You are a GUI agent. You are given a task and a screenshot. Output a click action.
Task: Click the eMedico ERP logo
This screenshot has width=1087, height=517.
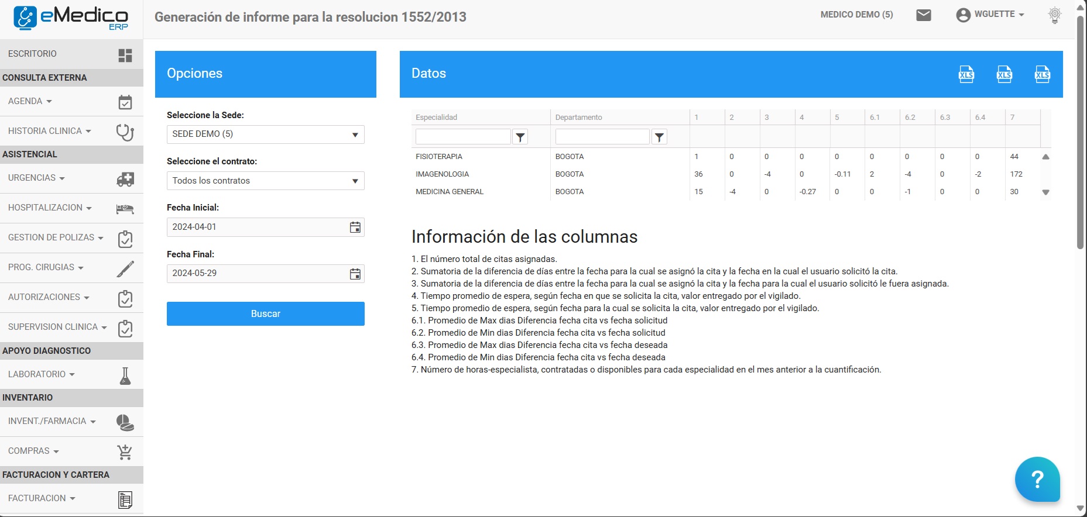coord(71,18)
